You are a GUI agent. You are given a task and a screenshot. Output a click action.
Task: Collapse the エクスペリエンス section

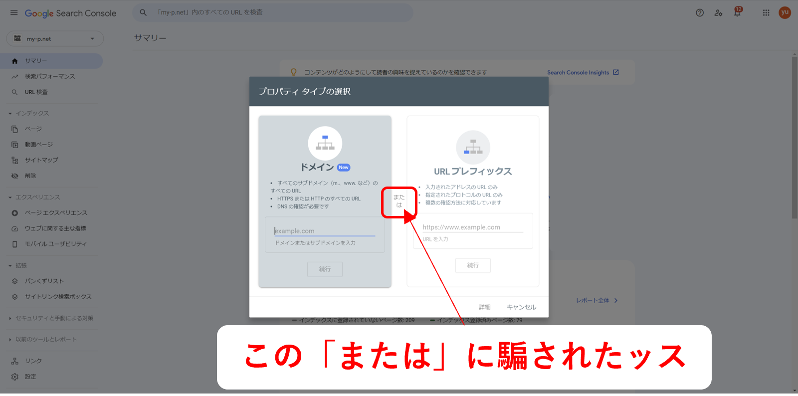[10, 198]
